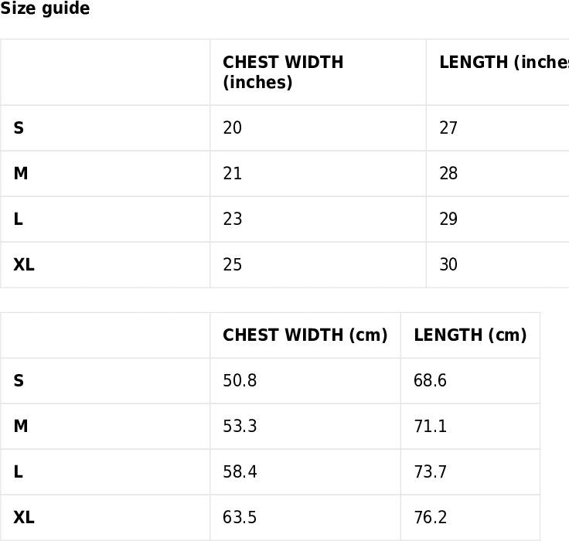Click chest width value 21
The height and width of the screenshot is (541, 569).
coord(232,174)
